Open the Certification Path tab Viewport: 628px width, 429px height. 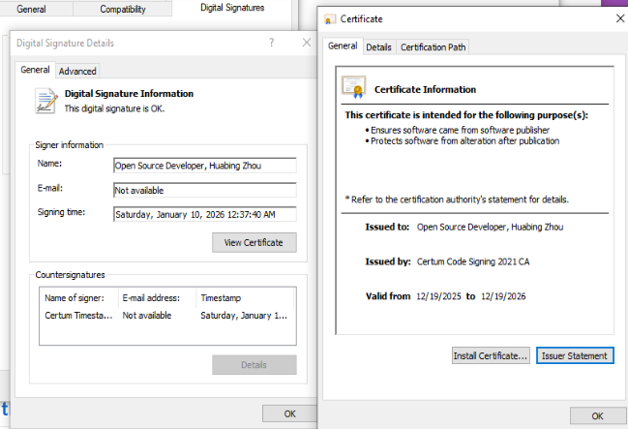[x=433, y=47]
